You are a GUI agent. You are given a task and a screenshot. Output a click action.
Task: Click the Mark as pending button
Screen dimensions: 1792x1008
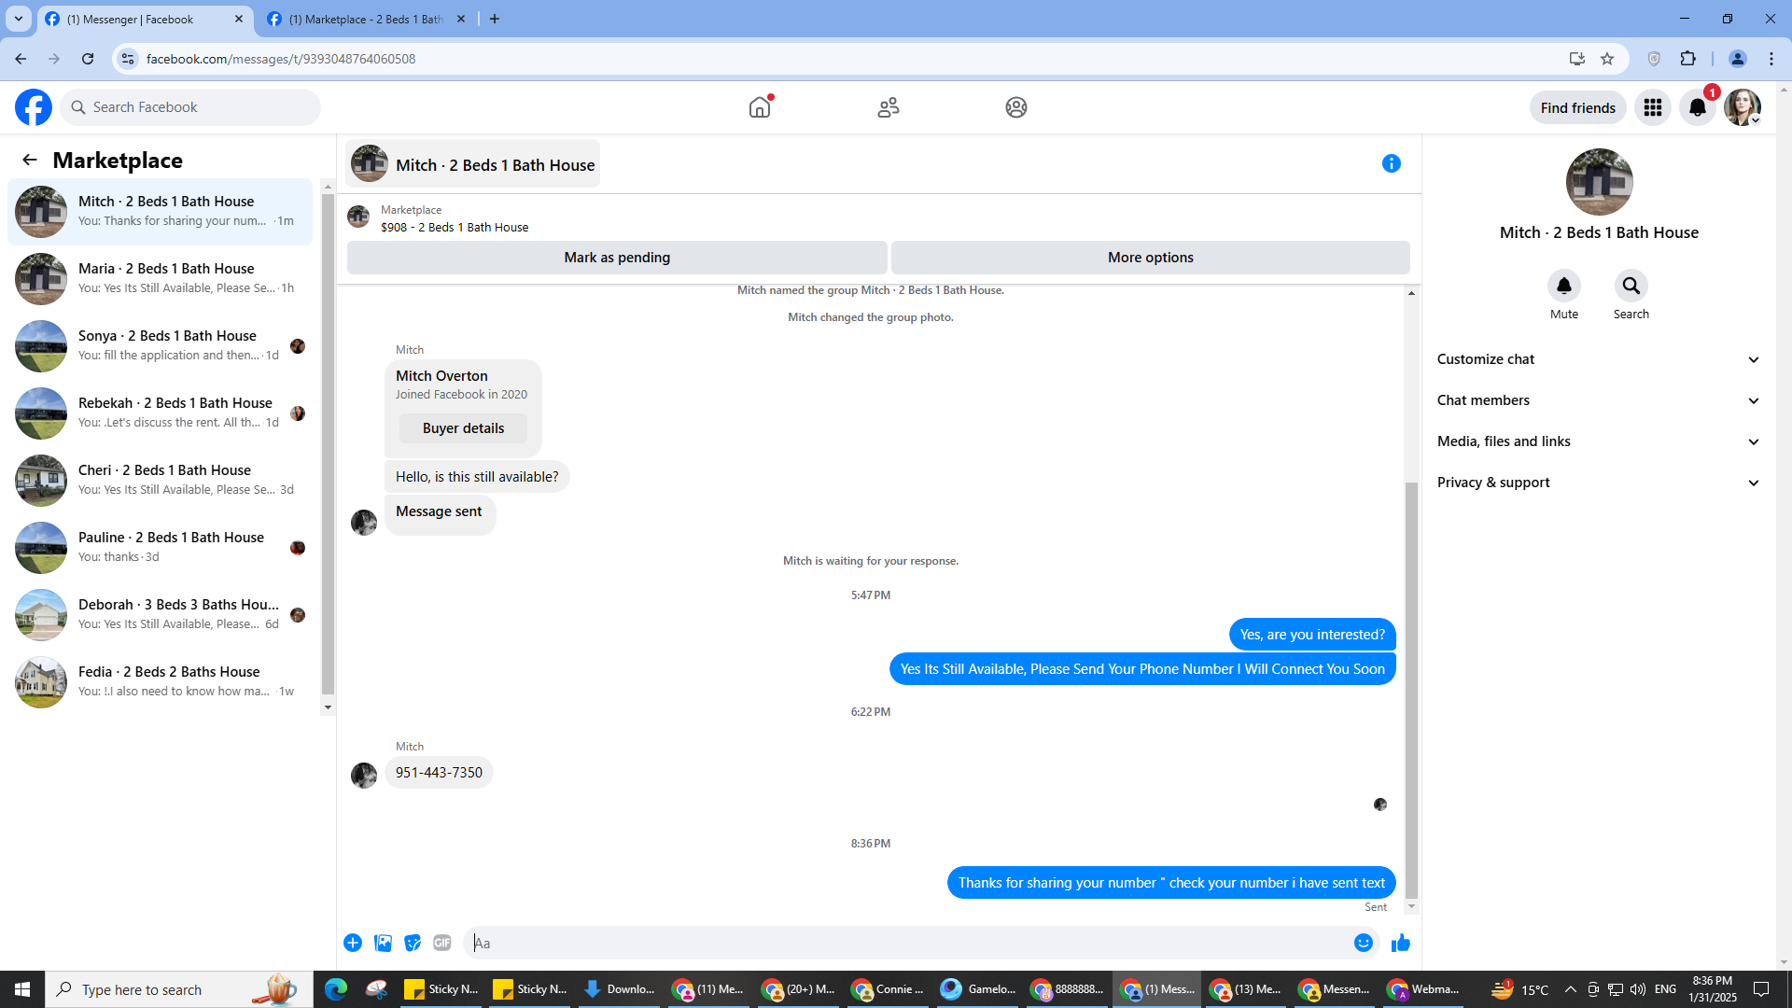point(617,258)
